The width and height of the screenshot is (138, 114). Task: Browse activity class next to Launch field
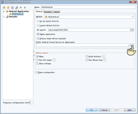pyautogui.click(x=132, y=30)
